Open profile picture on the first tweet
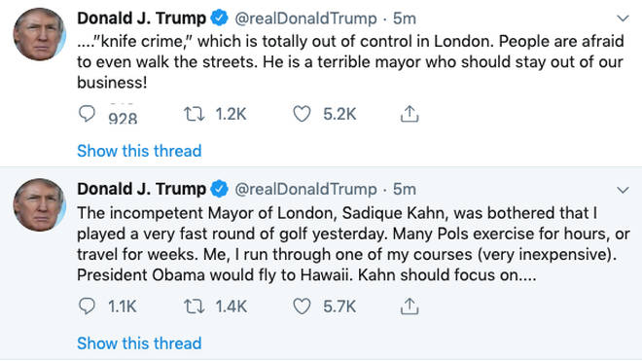The width and height of the screenshot is (642, 361). point(39,34)
